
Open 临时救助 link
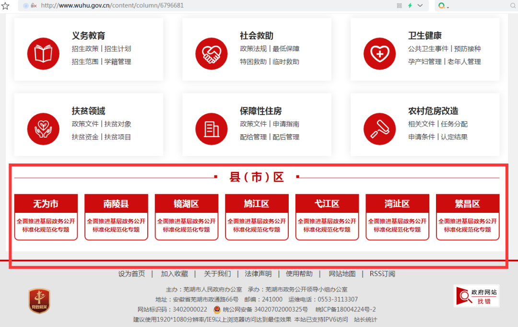(x=286, y=62)
